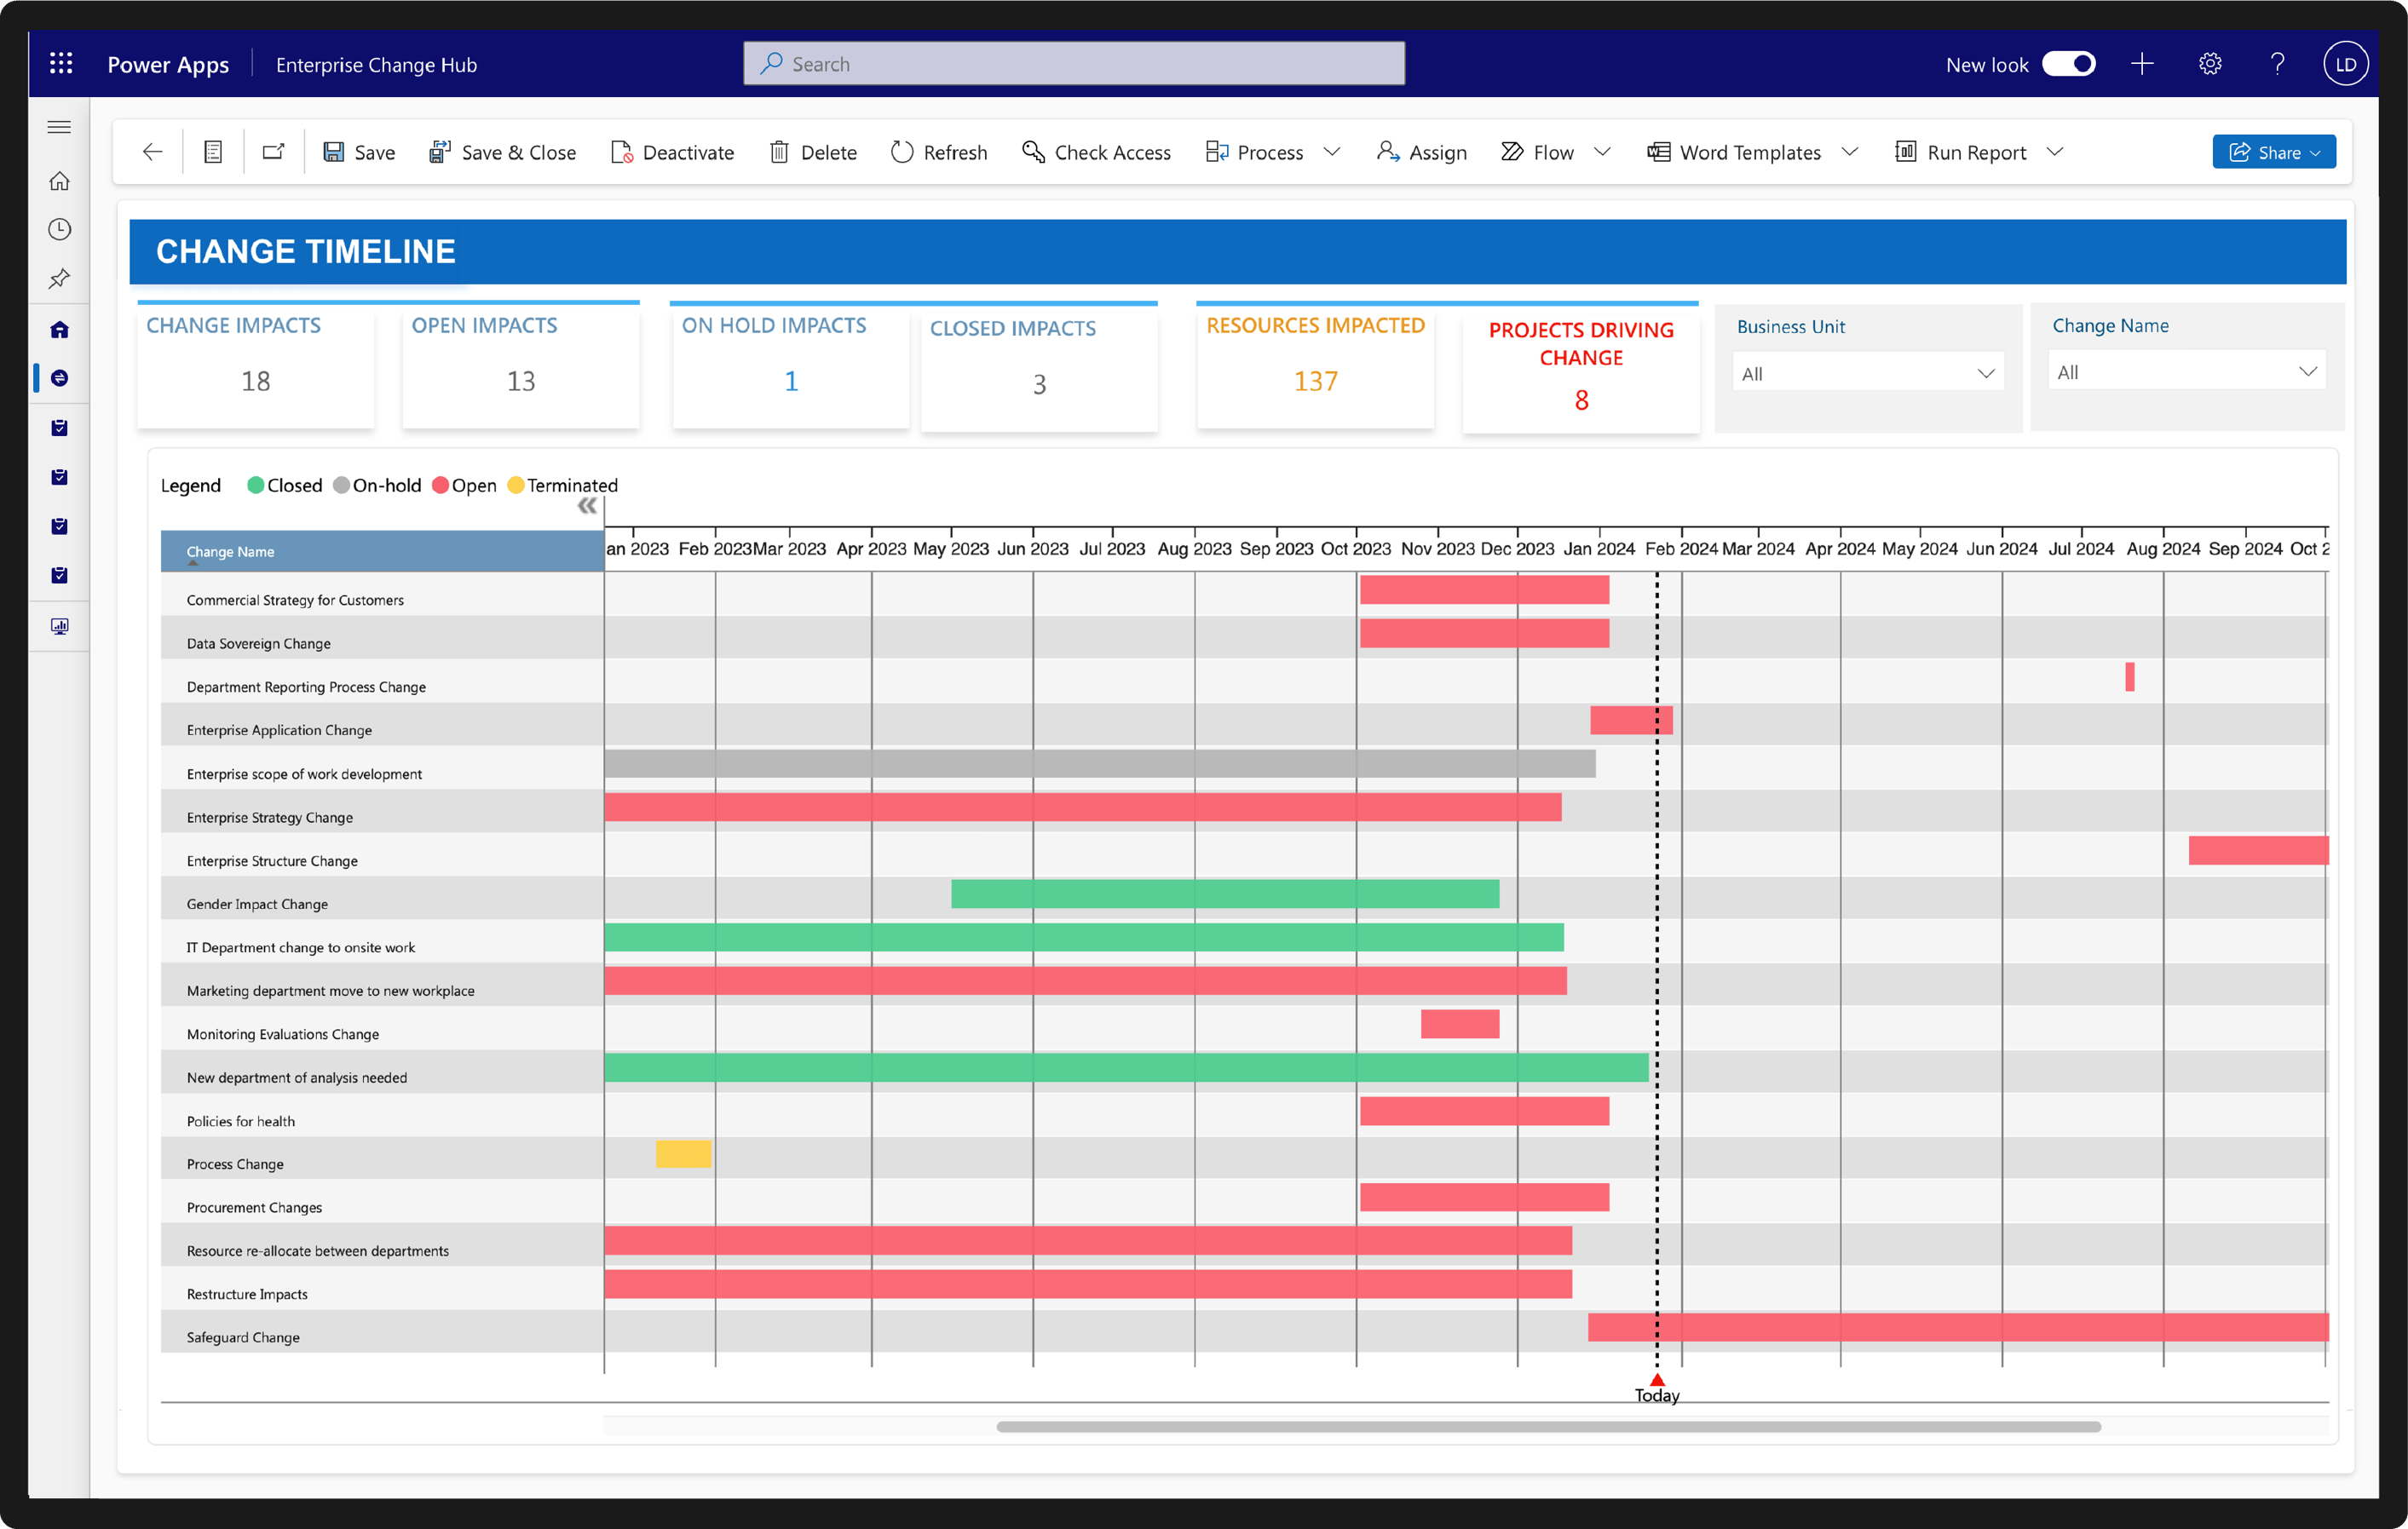Click the horizontal timeline scrollbar
Viewport: 2408px width, 1529px height.
pyautogui.click(x=1548, y=1427)
